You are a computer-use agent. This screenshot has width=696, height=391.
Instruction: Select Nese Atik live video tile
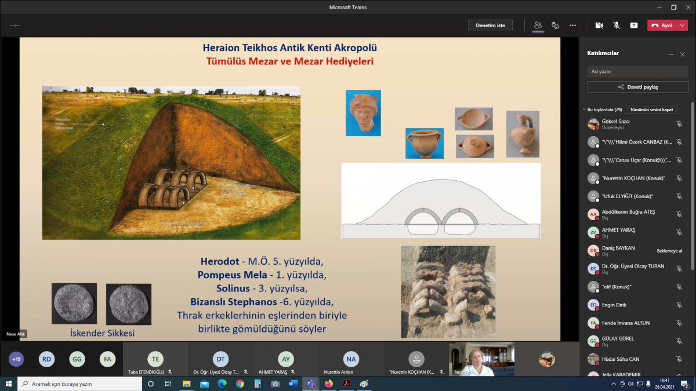(x=481, y=359)
